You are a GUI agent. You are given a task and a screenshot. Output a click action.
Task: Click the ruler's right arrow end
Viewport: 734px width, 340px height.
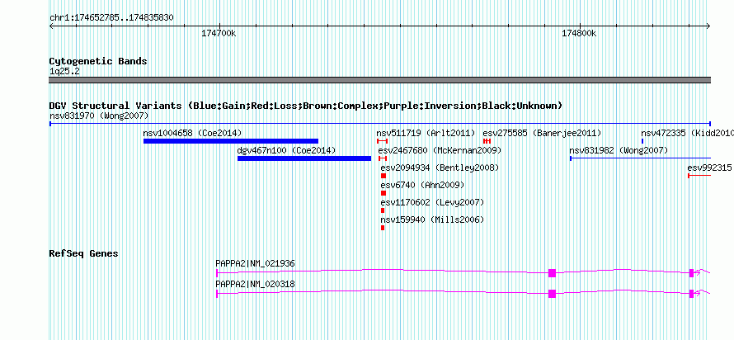pos(708,26)
